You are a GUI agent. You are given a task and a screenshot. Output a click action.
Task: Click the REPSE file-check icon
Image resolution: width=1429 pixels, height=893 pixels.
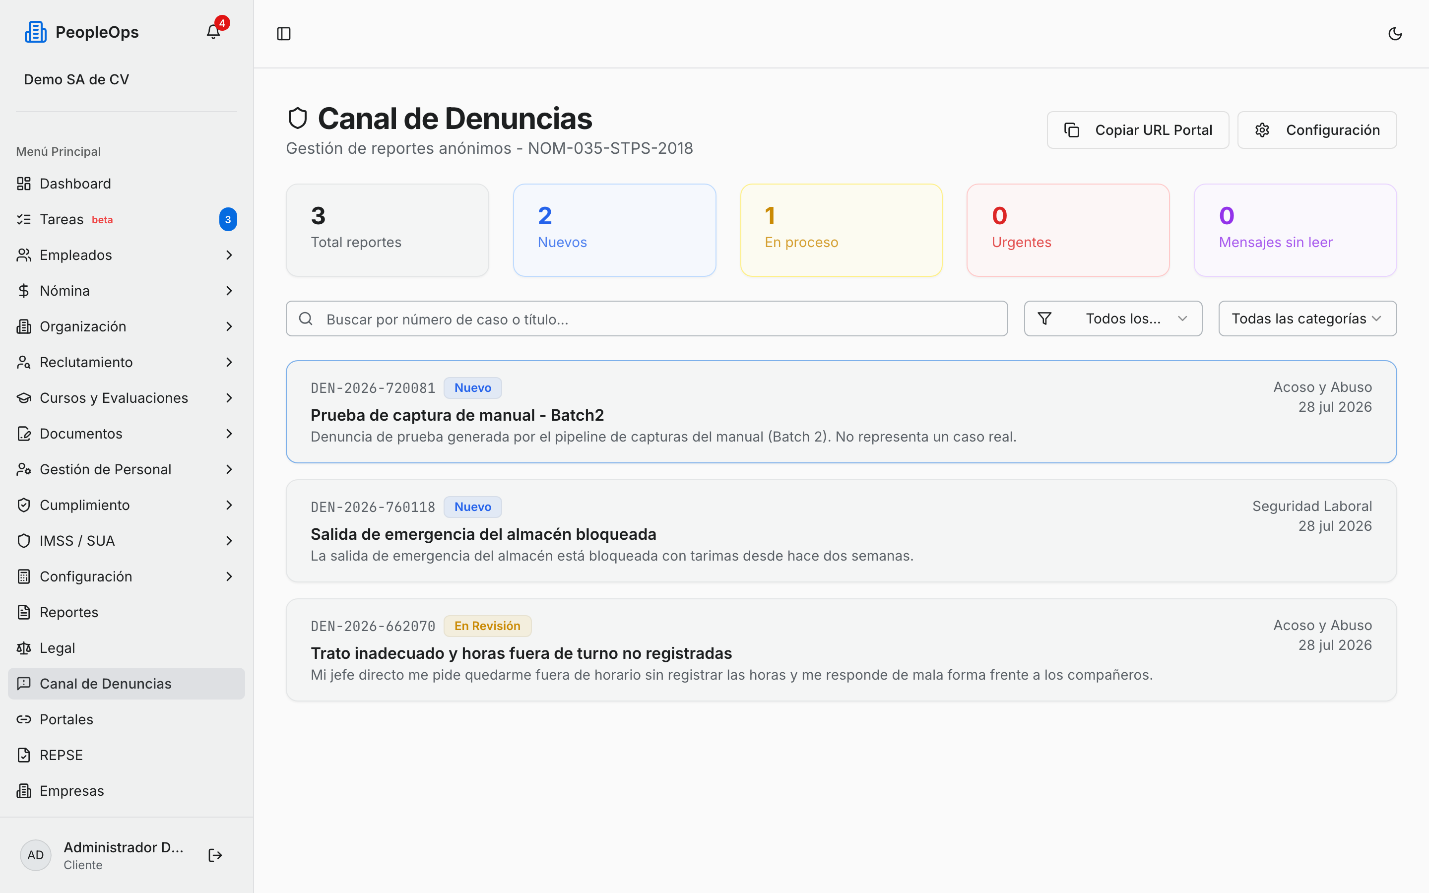(x=24, y=756)
